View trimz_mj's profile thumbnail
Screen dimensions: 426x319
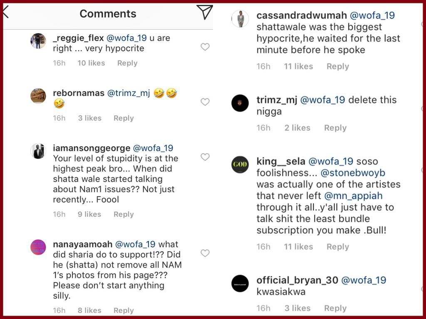click(x=240, y=103)
